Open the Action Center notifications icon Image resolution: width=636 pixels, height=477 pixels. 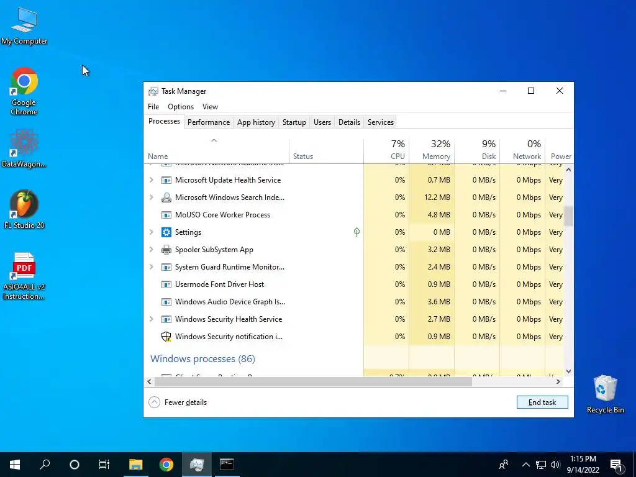tap(617, 465)
